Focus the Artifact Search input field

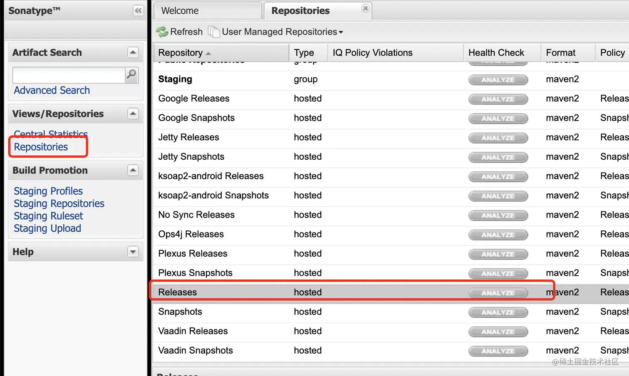click(69, 75)
